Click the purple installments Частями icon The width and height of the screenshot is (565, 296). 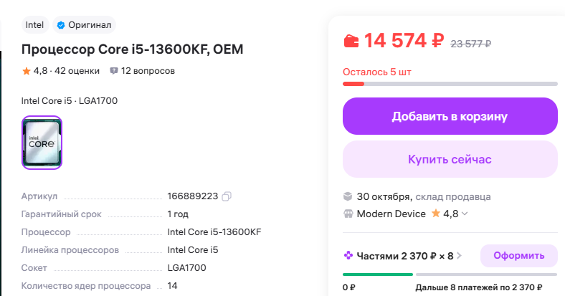click(x=348, y=254)
